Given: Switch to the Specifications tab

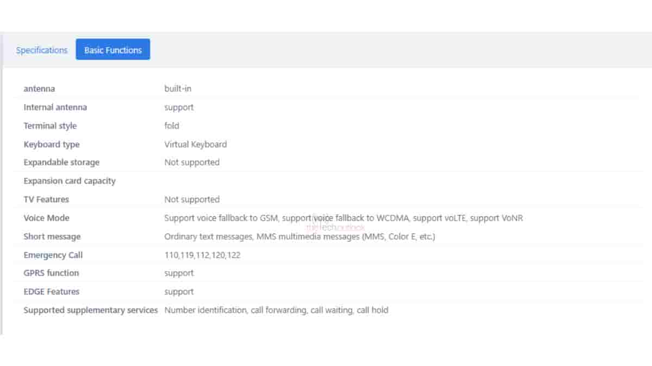Looking at the screenshot, I should pyautogui.click(x=42, y=50).
